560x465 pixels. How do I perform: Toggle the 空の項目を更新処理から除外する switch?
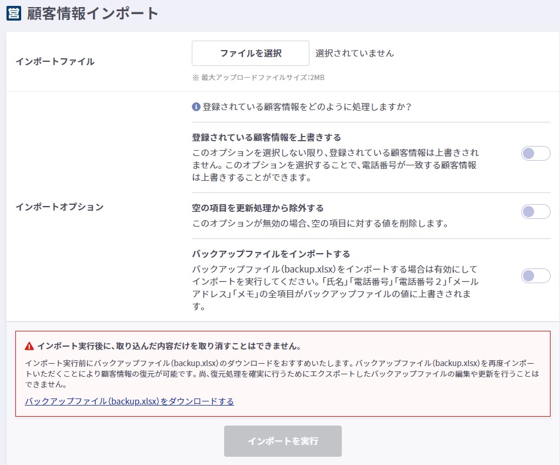click(535, 212)
